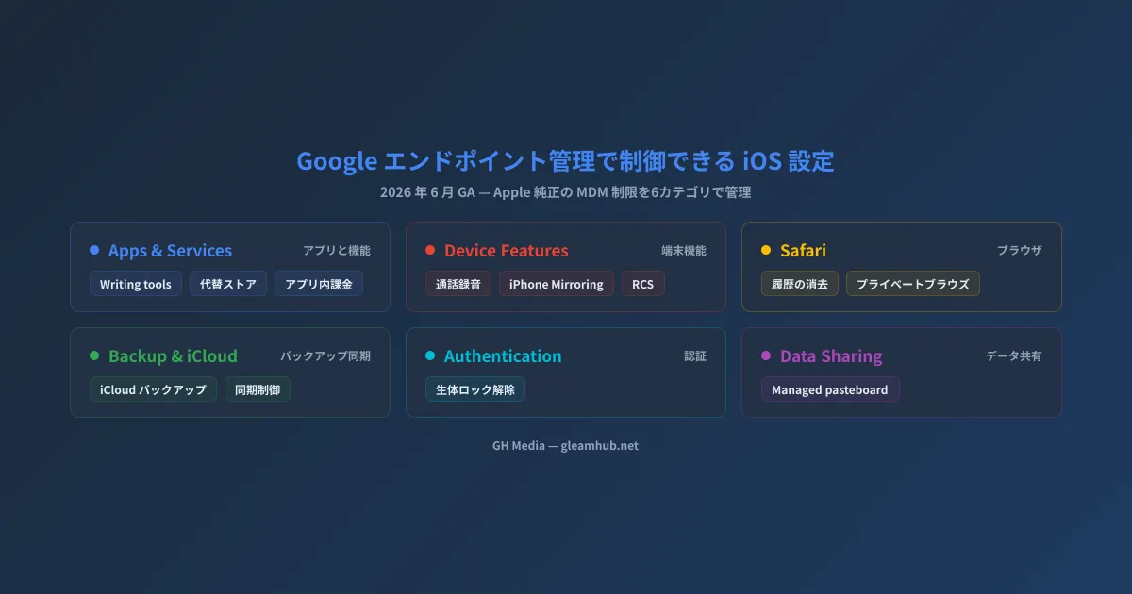Click the Apps & Services heading
Image resolution: width=1132 pixels, height=594 pixels.
coord(170,251)
